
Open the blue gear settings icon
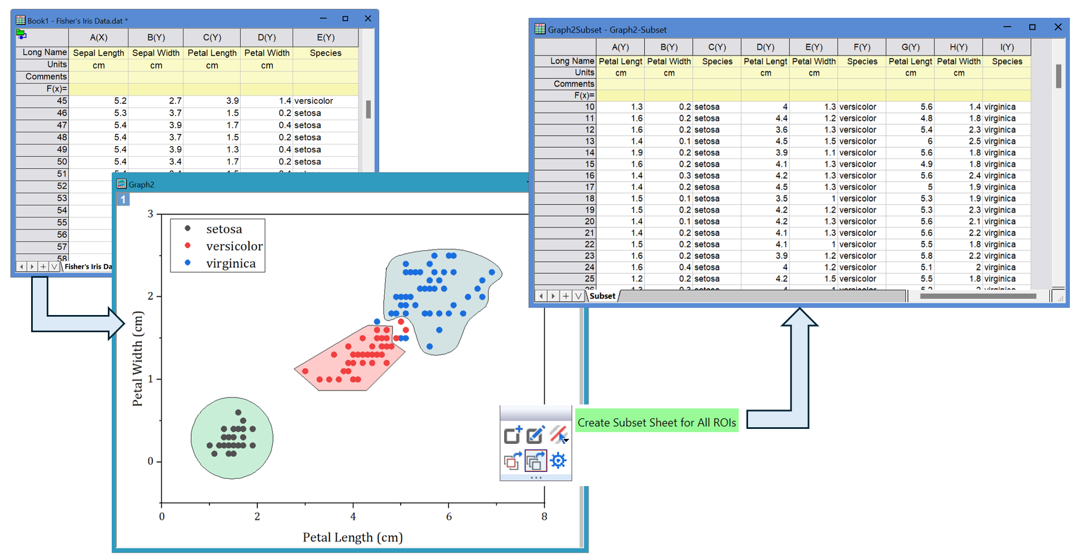click(x=558, y=461)
